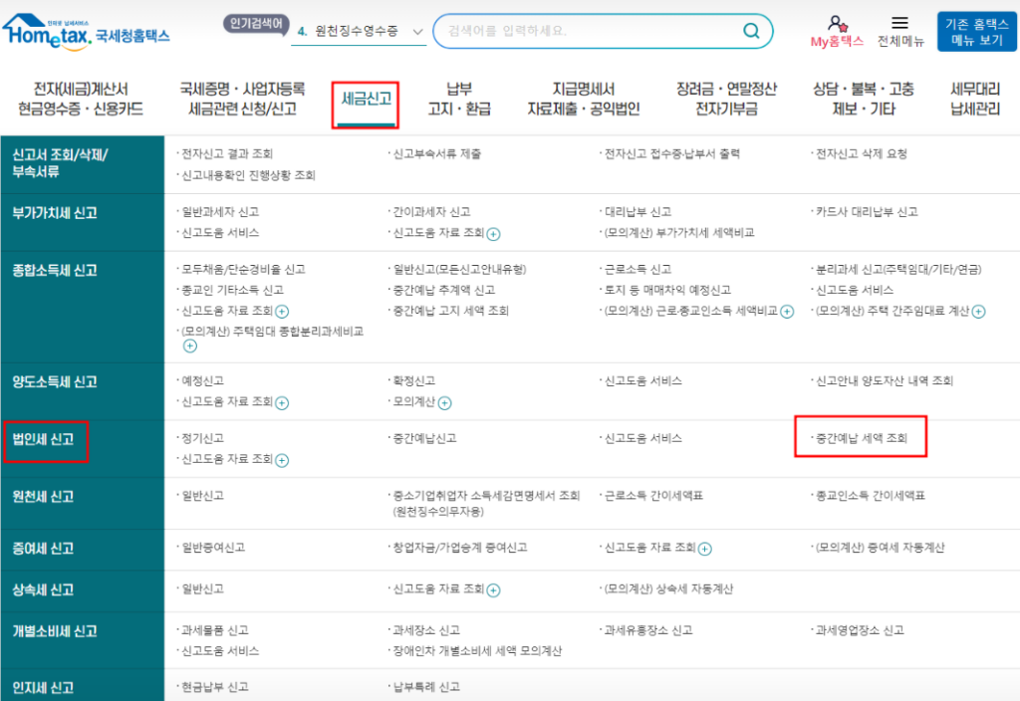The width and height of the screenshot is (1020, 701).
Task: Open 토지 등 매매차익 예정신고 link
Action: (667, 290)
